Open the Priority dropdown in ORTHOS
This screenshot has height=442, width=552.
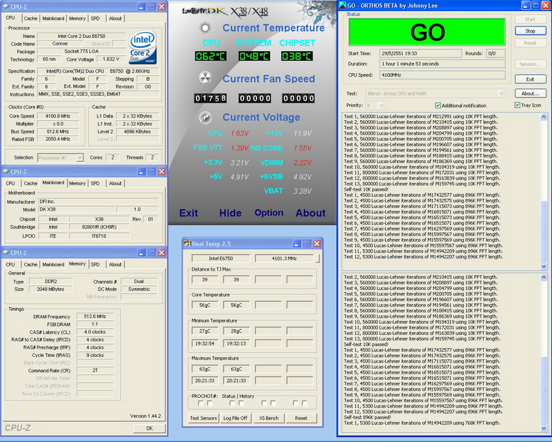point(375,106)
